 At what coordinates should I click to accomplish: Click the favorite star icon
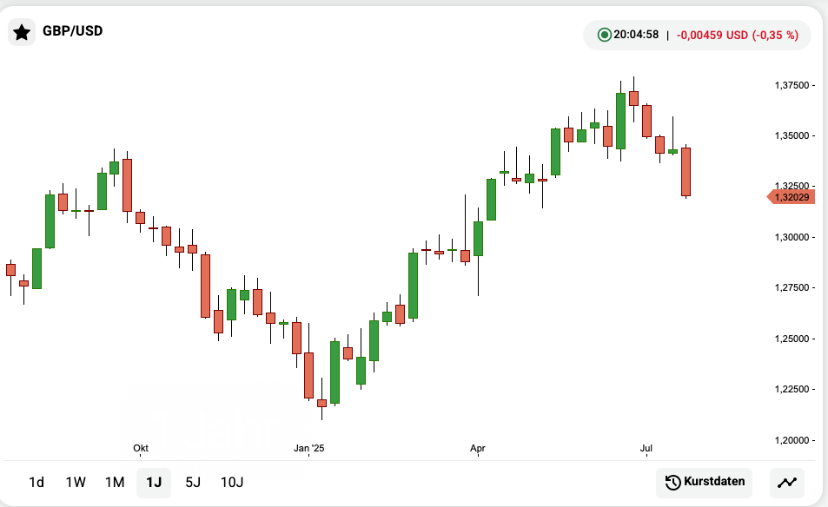tap(22, 32)
